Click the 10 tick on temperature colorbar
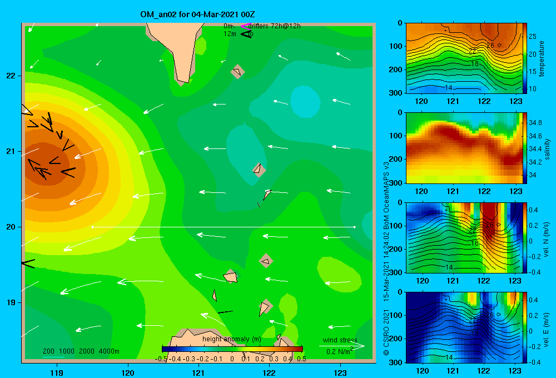 (533, 89)
